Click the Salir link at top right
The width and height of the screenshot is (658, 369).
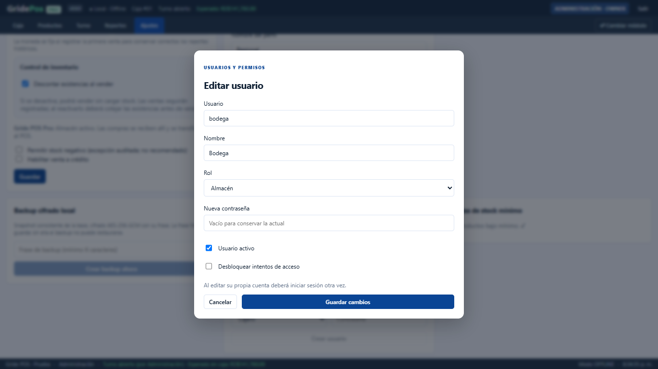coord(643,9)
